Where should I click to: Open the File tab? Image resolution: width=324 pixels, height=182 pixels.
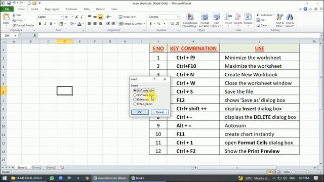(7, 9)
